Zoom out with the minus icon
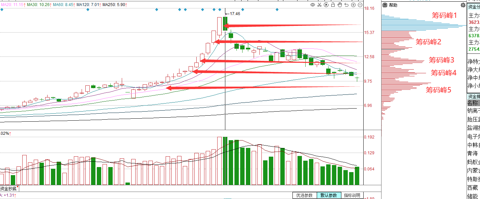The width and height of the screenshot is (480, 199). (360, 5)
